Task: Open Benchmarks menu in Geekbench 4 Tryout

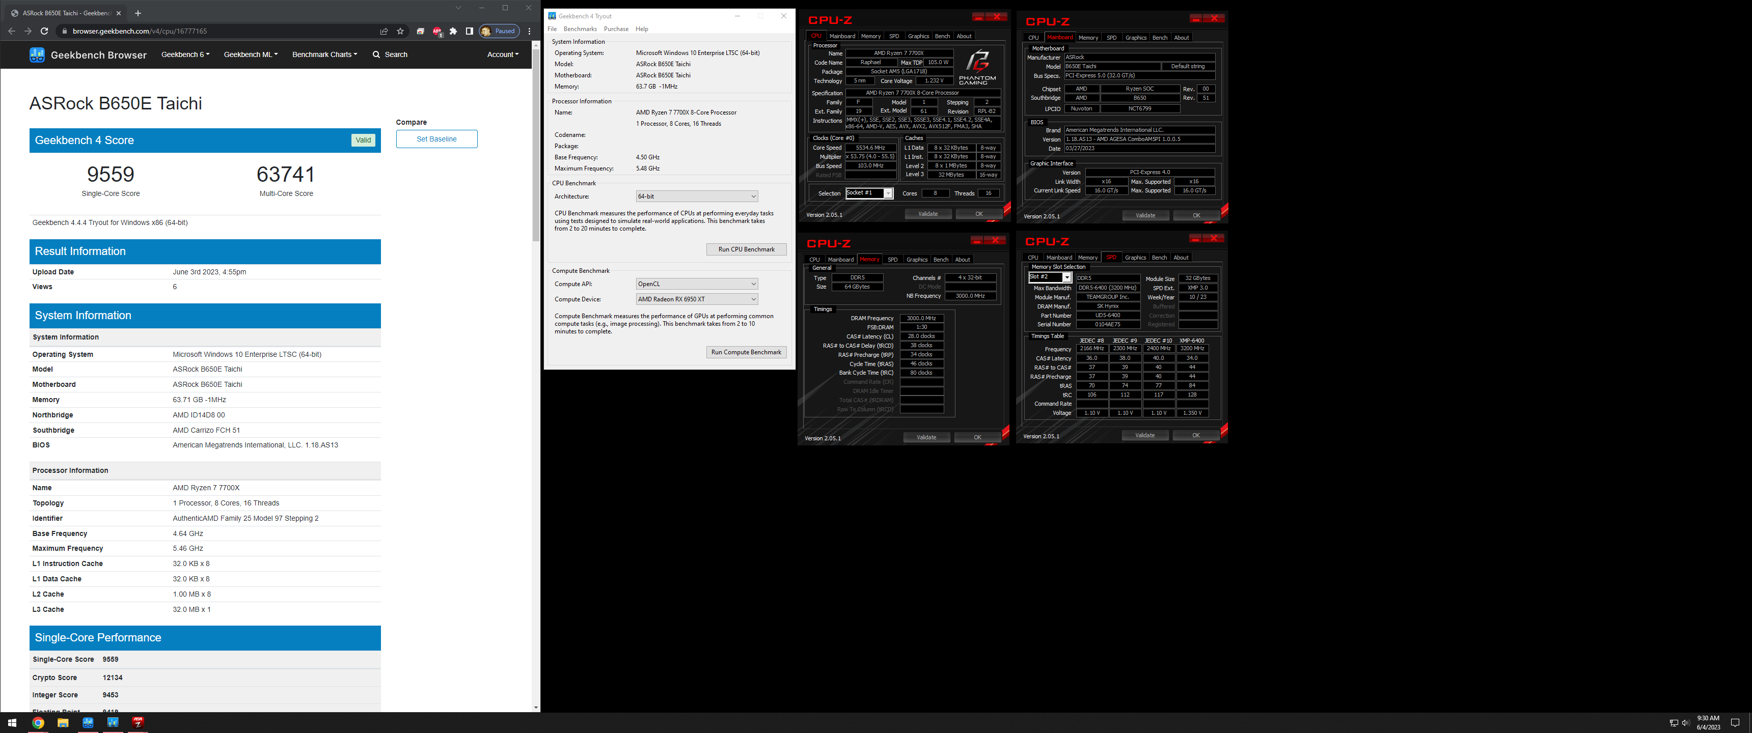Action: tap(580, 29)
